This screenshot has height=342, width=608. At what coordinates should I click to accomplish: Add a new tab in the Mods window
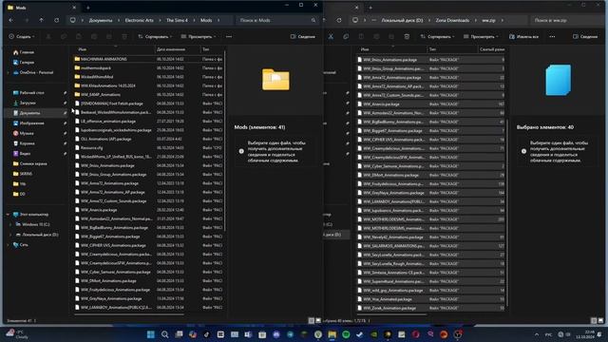pyautogui.click(x=88, y=8)
